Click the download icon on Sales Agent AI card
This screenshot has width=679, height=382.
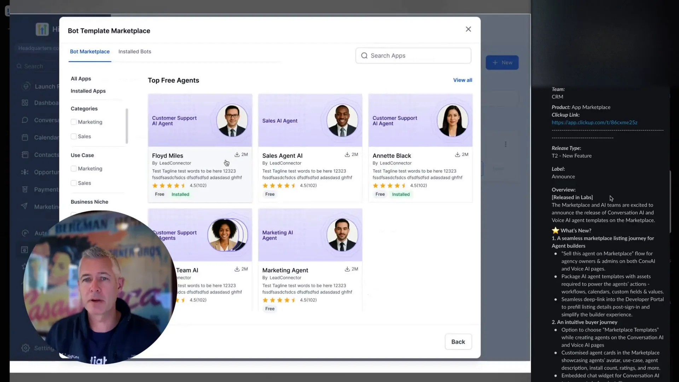click(x=347, y=155)
